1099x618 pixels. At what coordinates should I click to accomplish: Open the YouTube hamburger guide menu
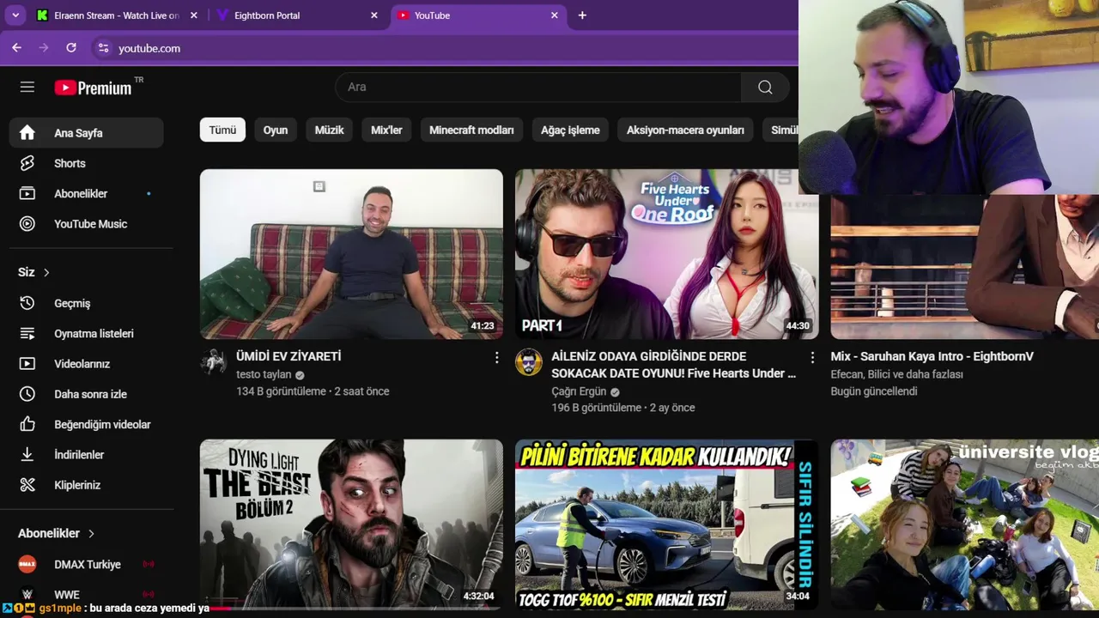[27, 87]
